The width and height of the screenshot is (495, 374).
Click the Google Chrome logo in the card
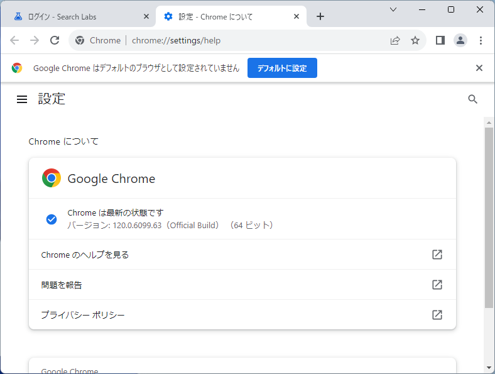coord(52,178)
